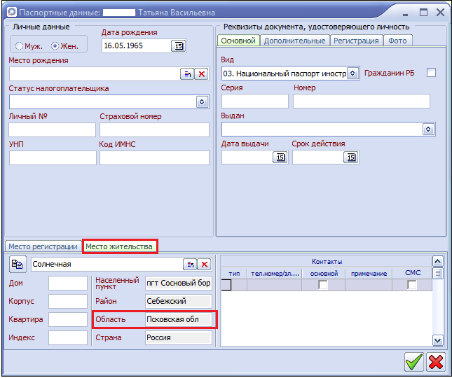Screen dimensions: 452x378
Task: Click the copy address icon
Action: [18, 264]
